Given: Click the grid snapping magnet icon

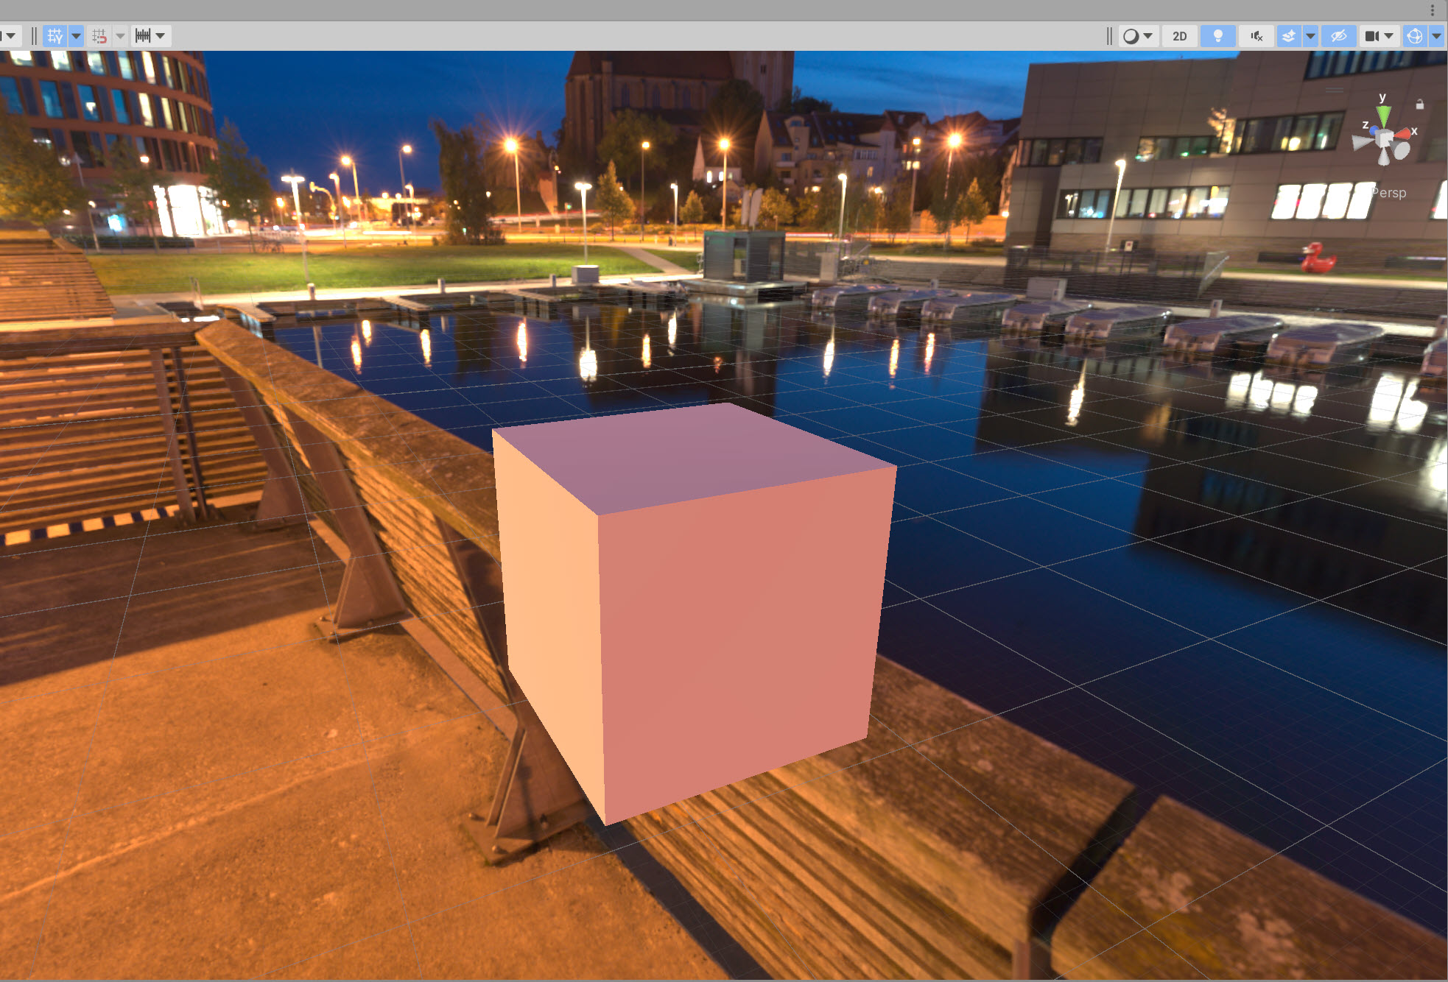Looking at the screenshot, I should pyautogui.click(x=99, y=36).
